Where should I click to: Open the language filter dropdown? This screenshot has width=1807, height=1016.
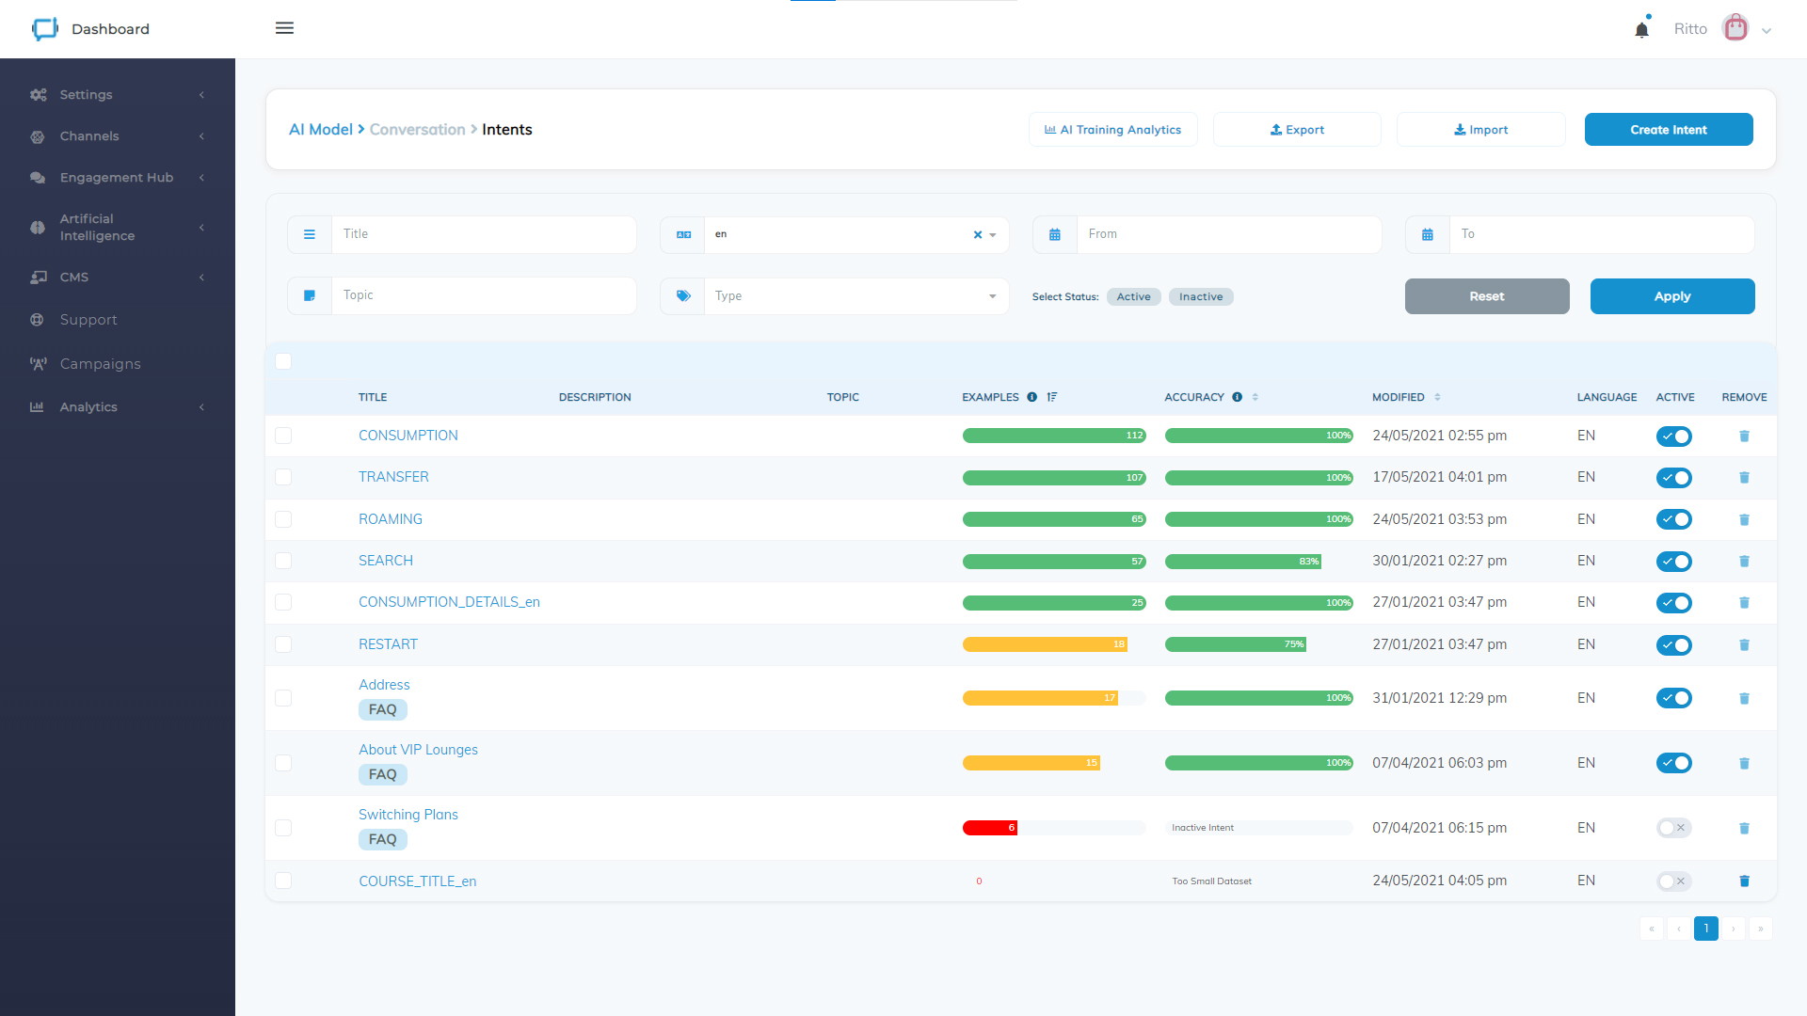click(x=993, y=234)
